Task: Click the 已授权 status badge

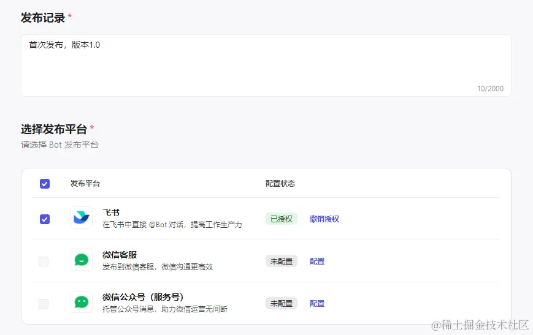Action: [282, 219]
